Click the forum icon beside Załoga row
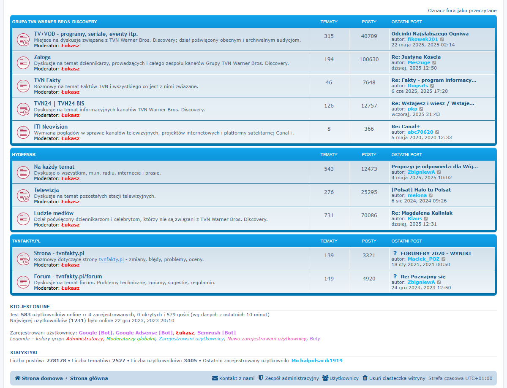Viewport: 507px width, 388px height. pyautogui.click(x=23, y=63)
